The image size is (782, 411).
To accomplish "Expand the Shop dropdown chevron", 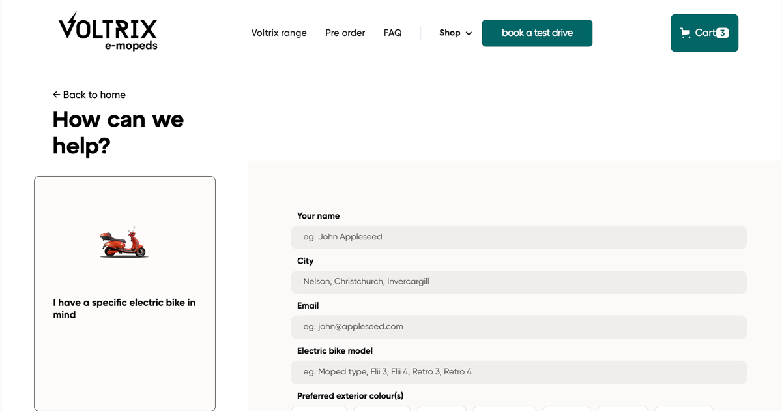I will (x=469, y=33).
